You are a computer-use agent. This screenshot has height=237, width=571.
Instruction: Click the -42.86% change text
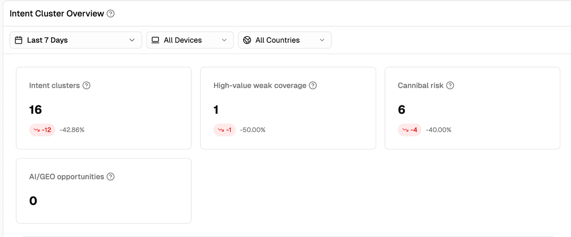click(x=72, y=130)
